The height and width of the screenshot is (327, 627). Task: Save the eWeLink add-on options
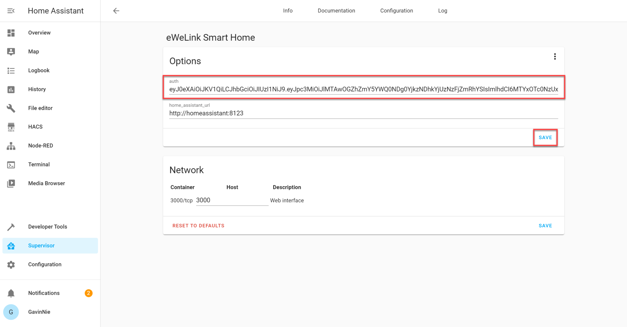(545, 137)
